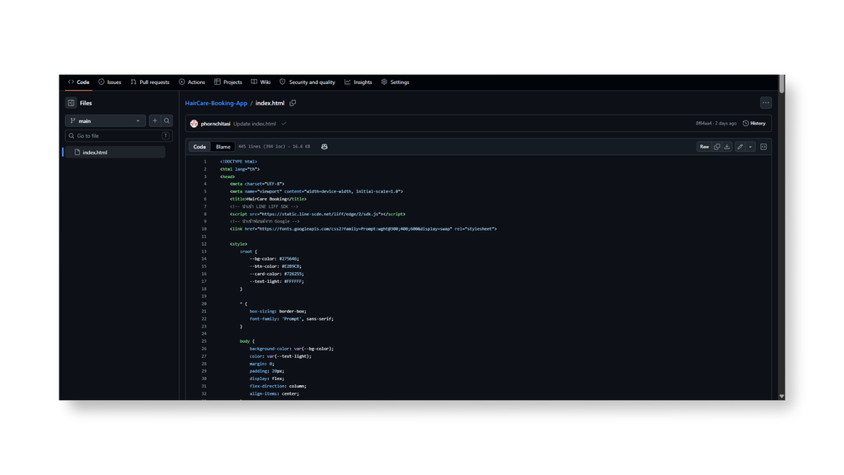The height and width of the screenshot is (475, 844).
Task: Switch to the Projects tab
Action: pyautogui.click(x=228, y=82)
